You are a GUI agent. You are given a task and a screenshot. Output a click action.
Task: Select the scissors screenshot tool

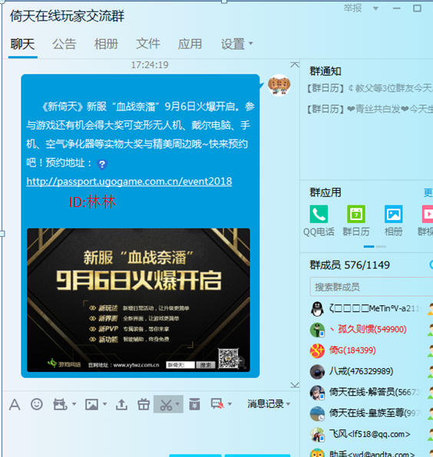coord(166,405)
